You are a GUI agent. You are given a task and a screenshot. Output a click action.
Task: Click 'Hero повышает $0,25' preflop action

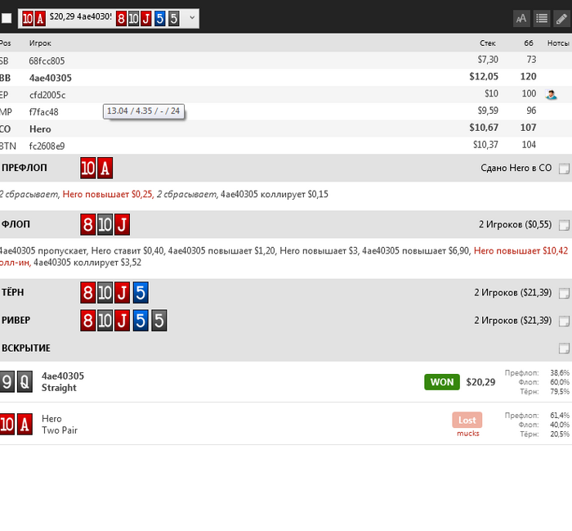108,194
